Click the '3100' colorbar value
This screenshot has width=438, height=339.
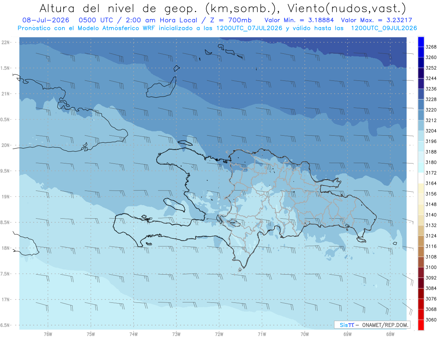click(431, 267)
